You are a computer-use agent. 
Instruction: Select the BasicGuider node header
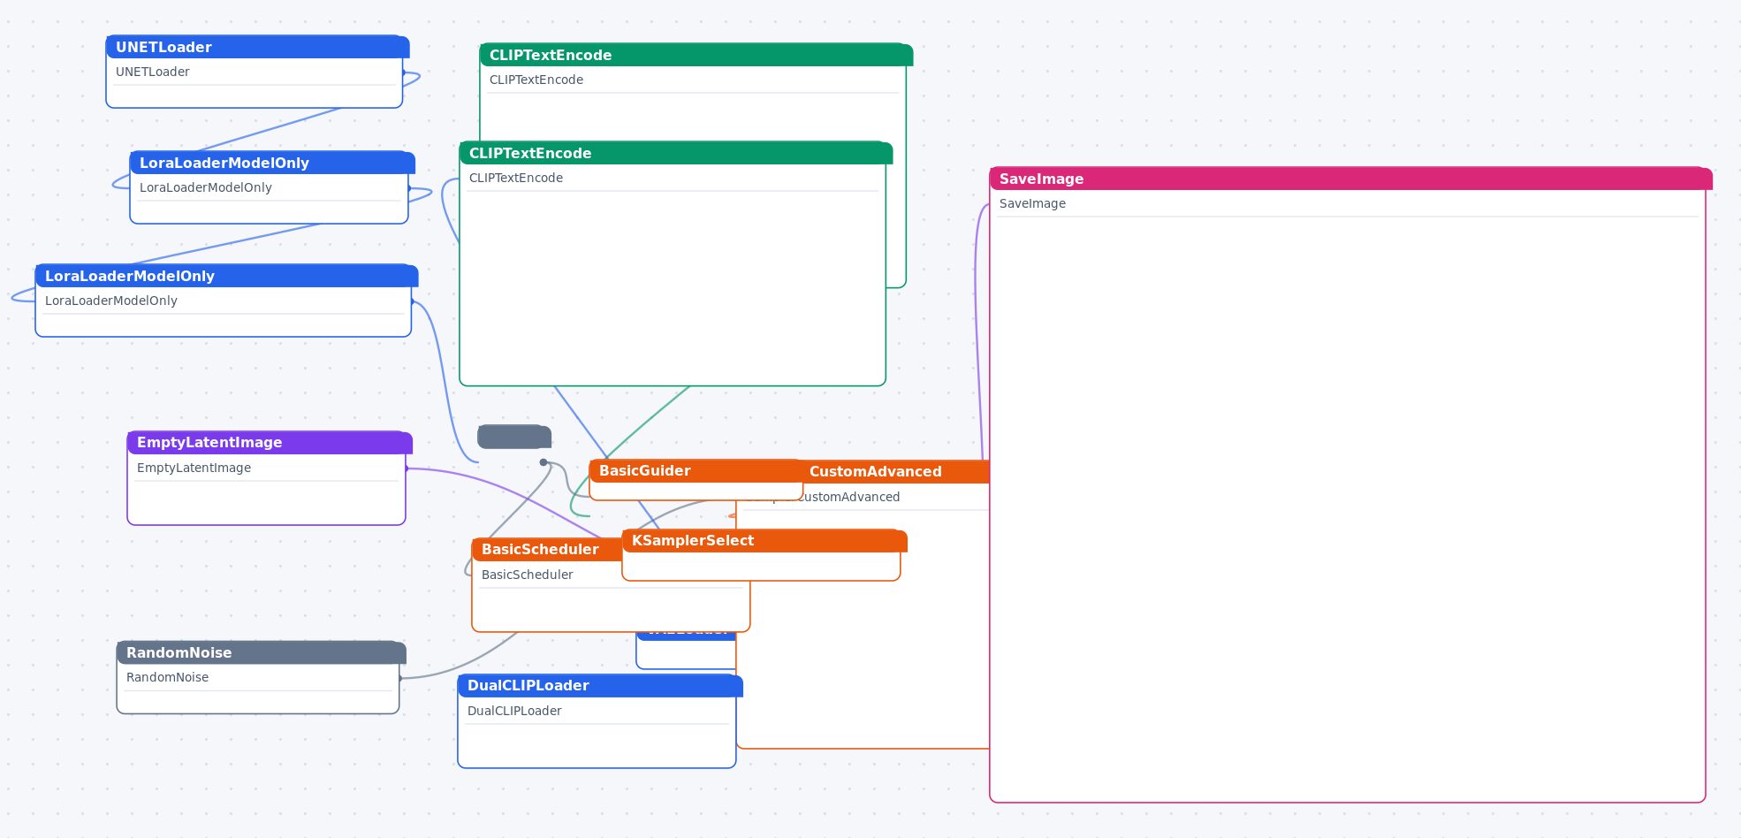tap(696, 470)
